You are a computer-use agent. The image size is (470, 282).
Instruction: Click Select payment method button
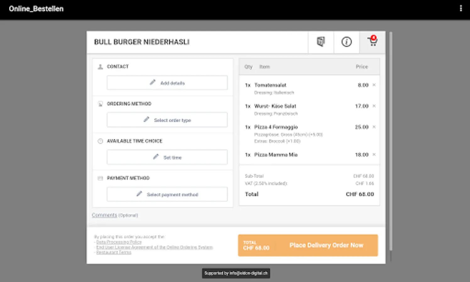click(167, 194)
